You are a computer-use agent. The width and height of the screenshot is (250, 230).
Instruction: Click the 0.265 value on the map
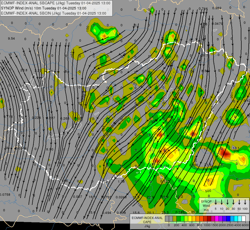click(x=65, y=118)
